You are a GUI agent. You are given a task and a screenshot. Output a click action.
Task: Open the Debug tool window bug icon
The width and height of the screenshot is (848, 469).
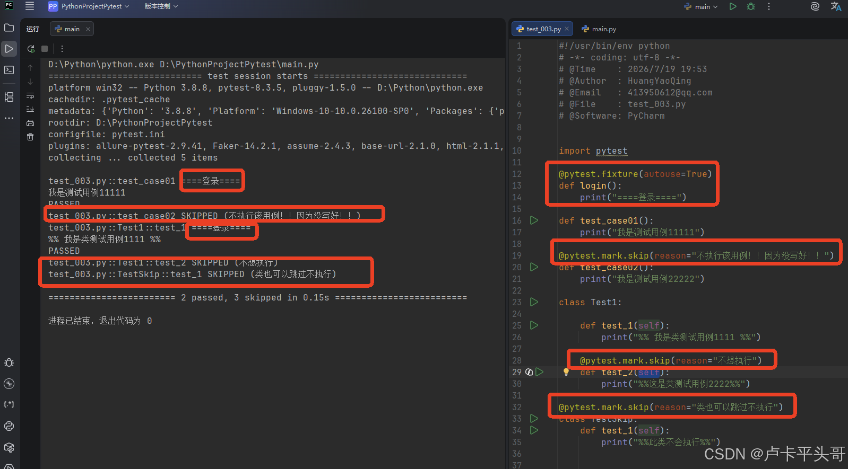[x=9, y=362]
